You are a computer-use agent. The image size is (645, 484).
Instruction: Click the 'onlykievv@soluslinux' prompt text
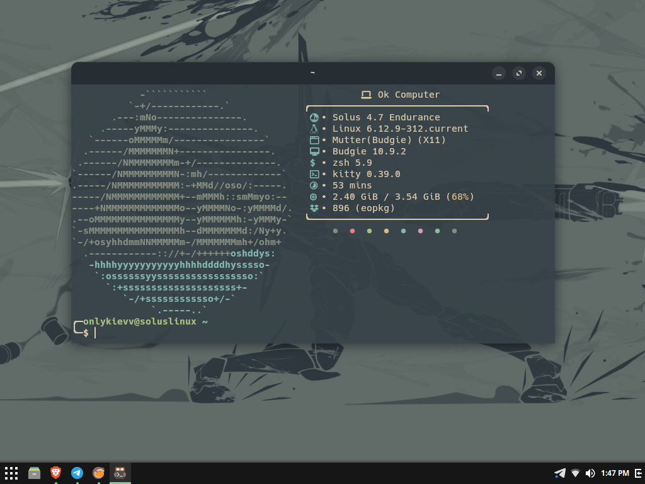[x=140, y=321]
